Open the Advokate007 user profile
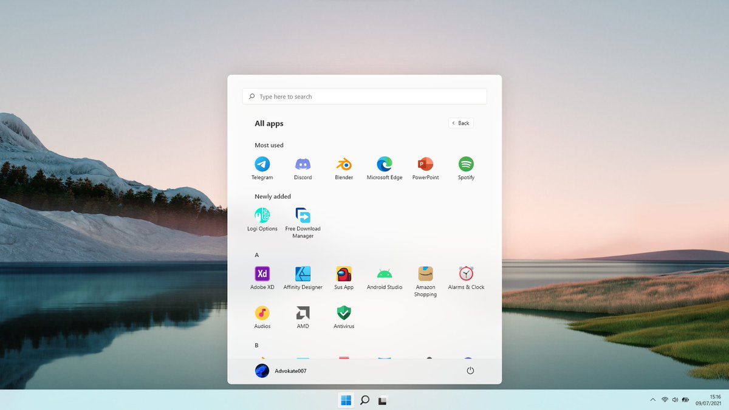729x410 pixels. click(x=281, y=371)
